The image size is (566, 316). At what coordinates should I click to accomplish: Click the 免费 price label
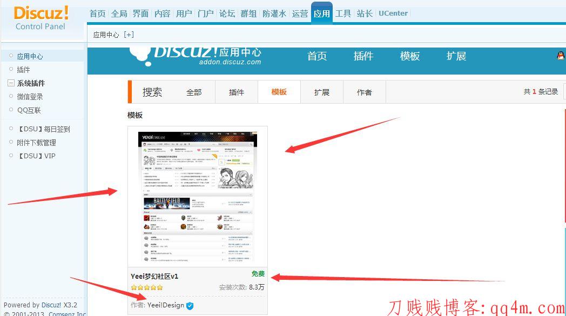point(258,274)
